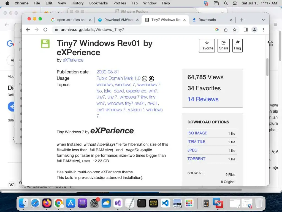The height and width of the screenshot is (212, 282).
Task: Favorite this archive item
Action: pyautogui.click(x=207, y=46)
